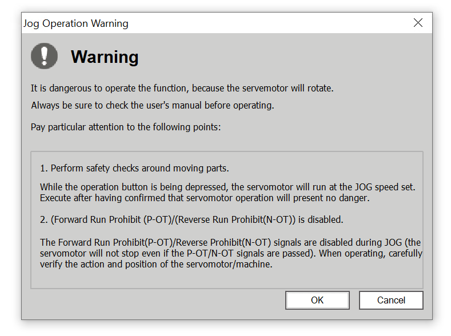This screenshot has height=336, width=451.
Task: Click the OK button
Action: point(317,300)
